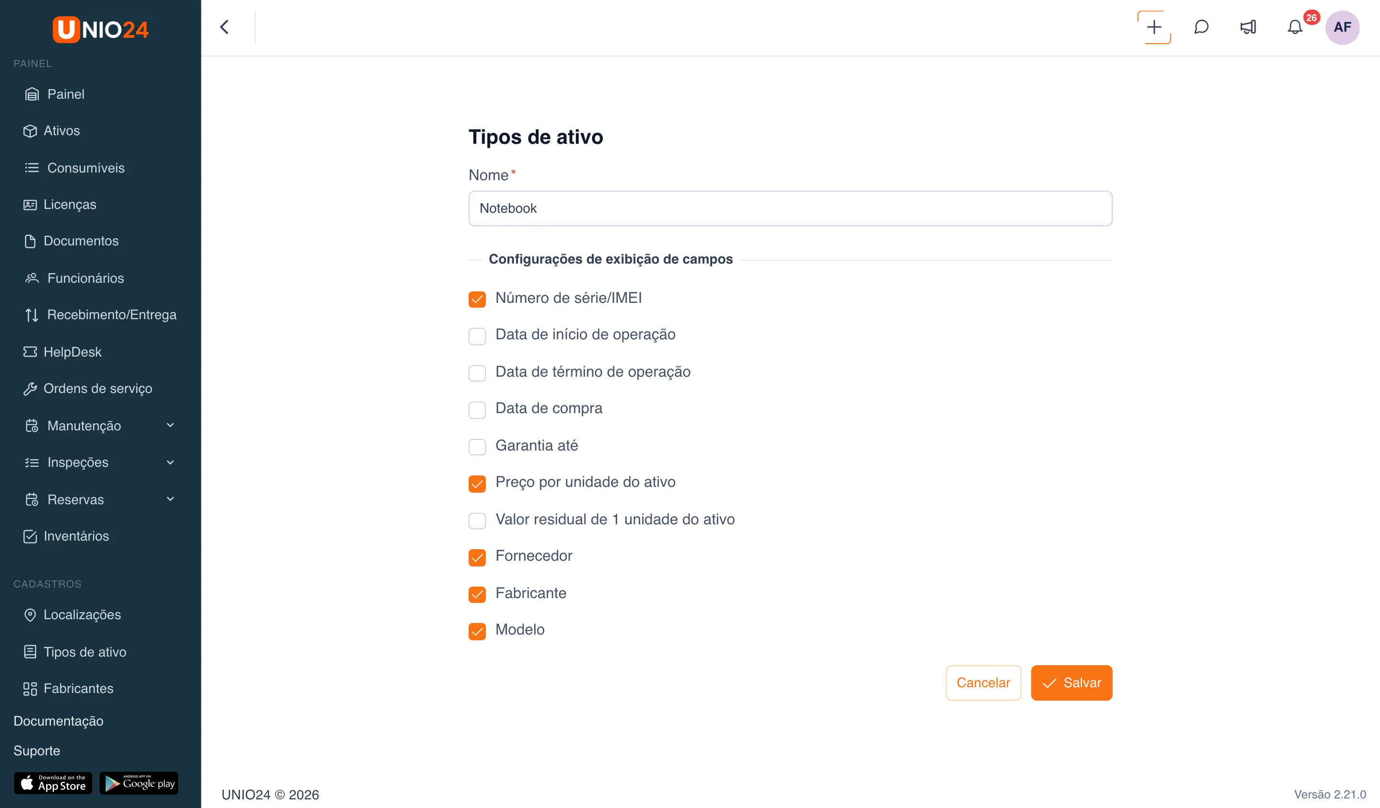Click the Localizações pin icon
The height and width of the screenshot is (808, 1380).
click(x=30, y=615)
